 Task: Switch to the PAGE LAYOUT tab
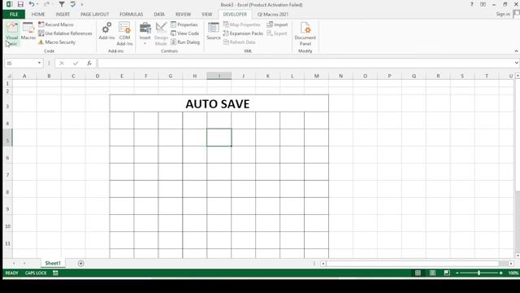tap(94, 15)
